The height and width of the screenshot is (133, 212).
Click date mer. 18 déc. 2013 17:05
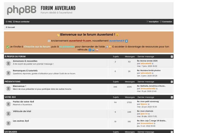[147, 116]
